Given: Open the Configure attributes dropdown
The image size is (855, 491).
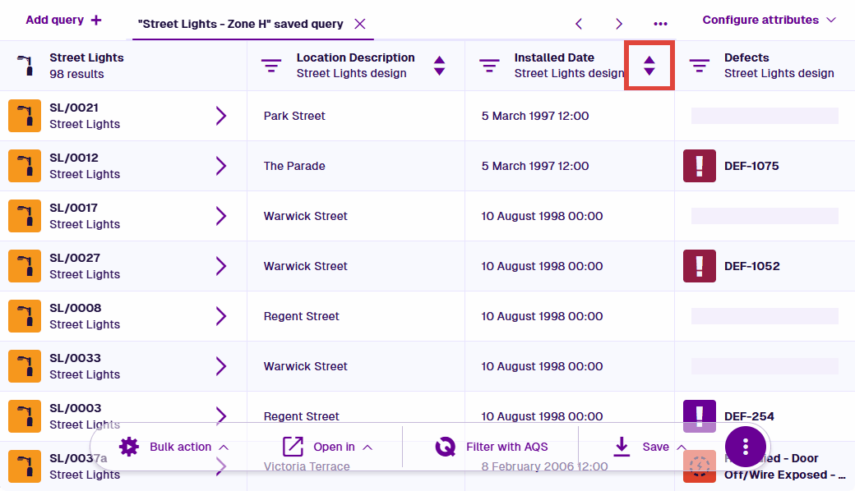Looking at the screenshot, I should (769, 20).
